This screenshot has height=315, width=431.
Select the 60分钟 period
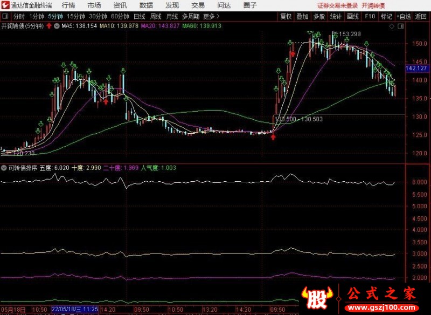pyautogui.click(x=119, y=16)
